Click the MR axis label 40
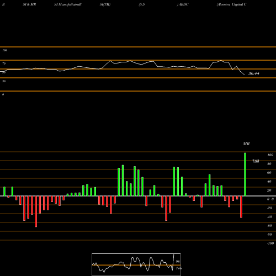Image resolution: width=276 pixels, height=276 pixels. coord(269,182)
